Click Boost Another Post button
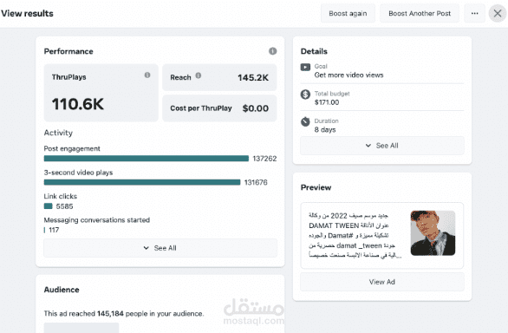 click(x=420, y=13)
